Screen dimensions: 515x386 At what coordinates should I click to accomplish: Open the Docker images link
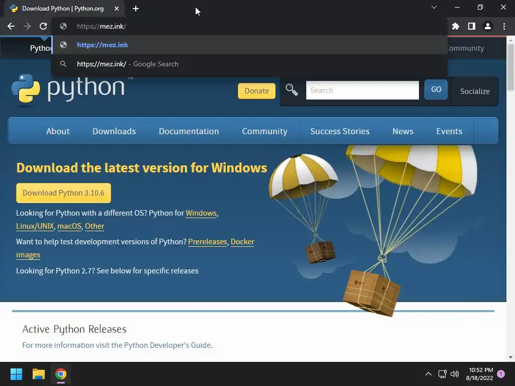click(242, 242)
